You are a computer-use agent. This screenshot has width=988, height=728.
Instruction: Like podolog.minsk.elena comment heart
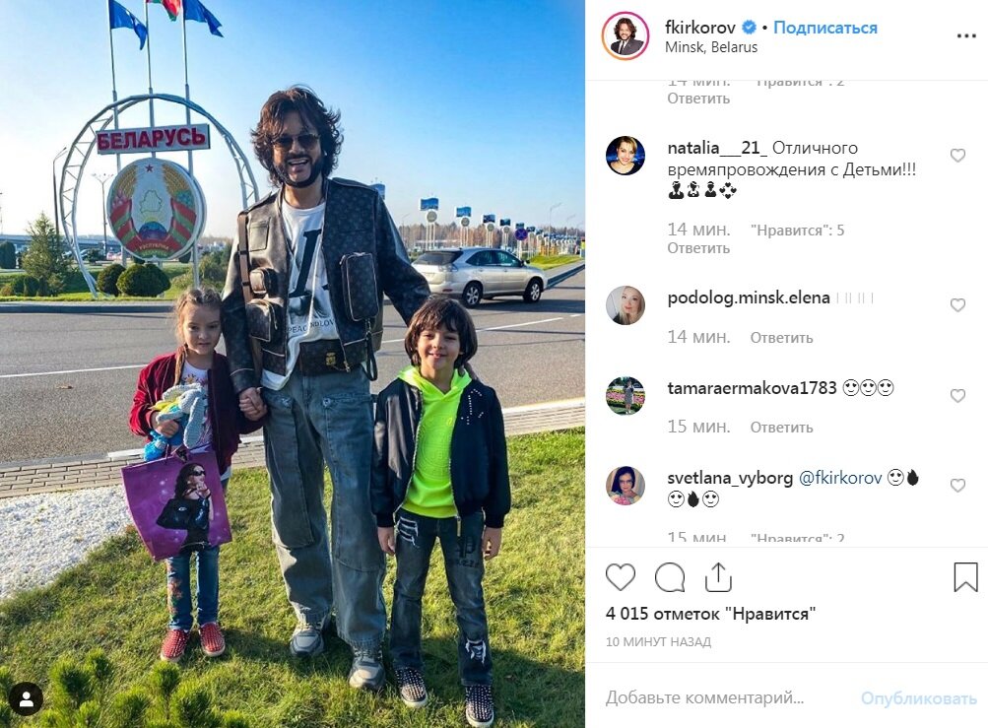tap(957, 305)
